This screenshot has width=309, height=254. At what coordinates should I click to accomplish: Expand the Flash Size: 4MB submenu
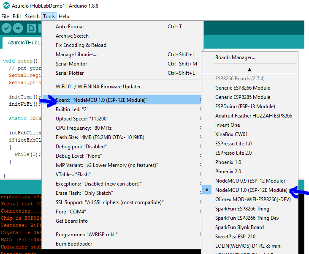point(122,137)
